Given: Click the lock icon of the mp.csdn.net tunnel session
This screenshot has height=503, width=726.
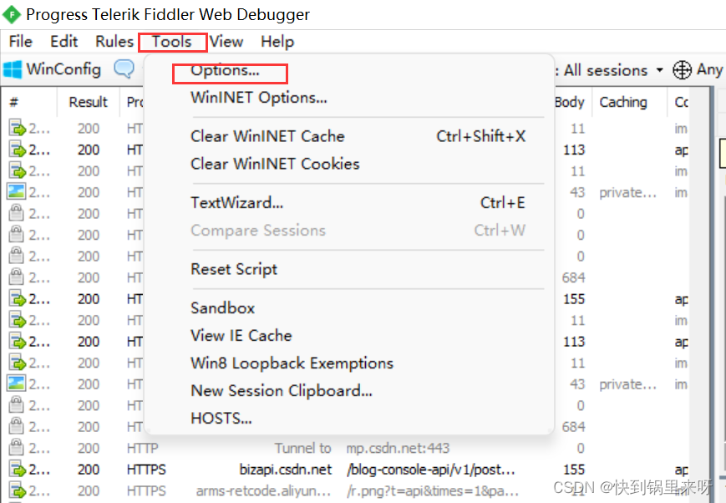Looking at the screenshot, I should (17, 449).
